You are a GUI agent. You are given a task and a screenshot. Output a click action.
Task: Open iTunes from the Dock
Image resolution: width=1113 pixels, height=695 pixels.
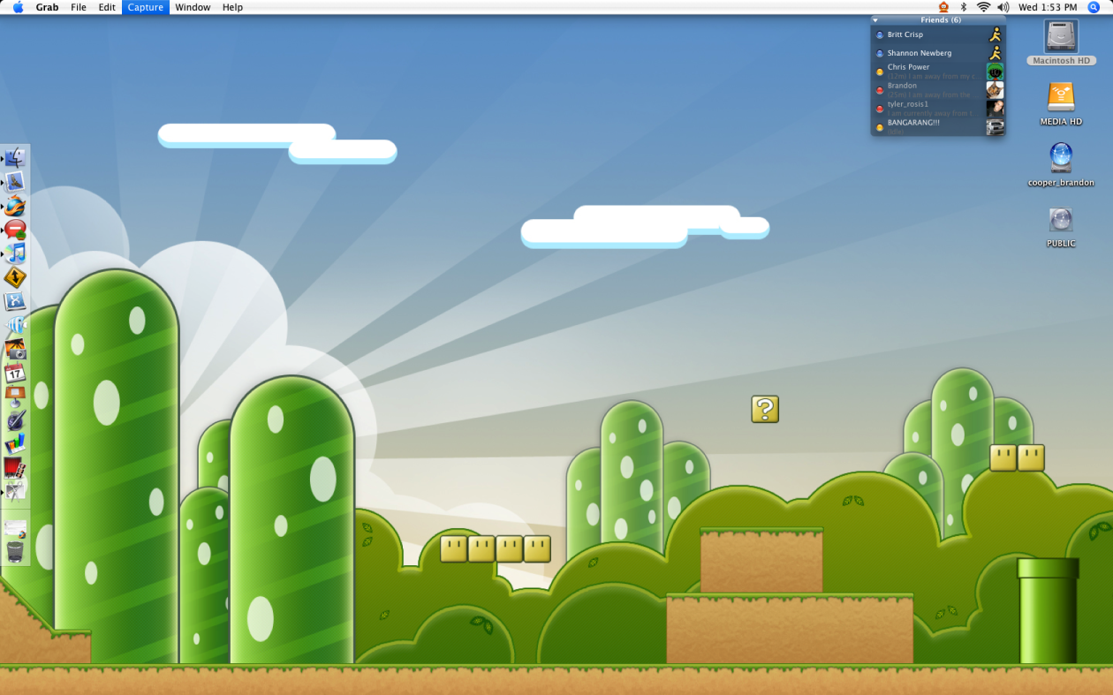tap(15, 253)
